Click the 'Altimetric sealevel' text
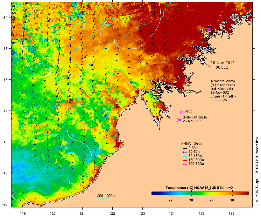261x216 pixels. [x=223, y=81]
